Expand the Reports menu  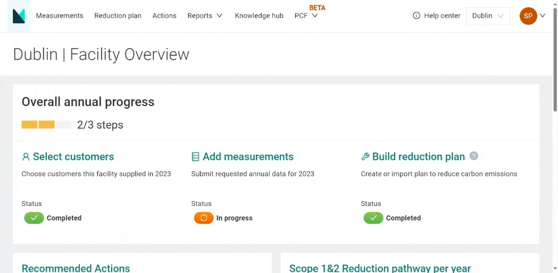205,16
